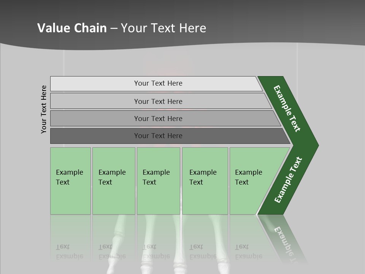Select the third green 'Example Text' box

tap(158, 181)
